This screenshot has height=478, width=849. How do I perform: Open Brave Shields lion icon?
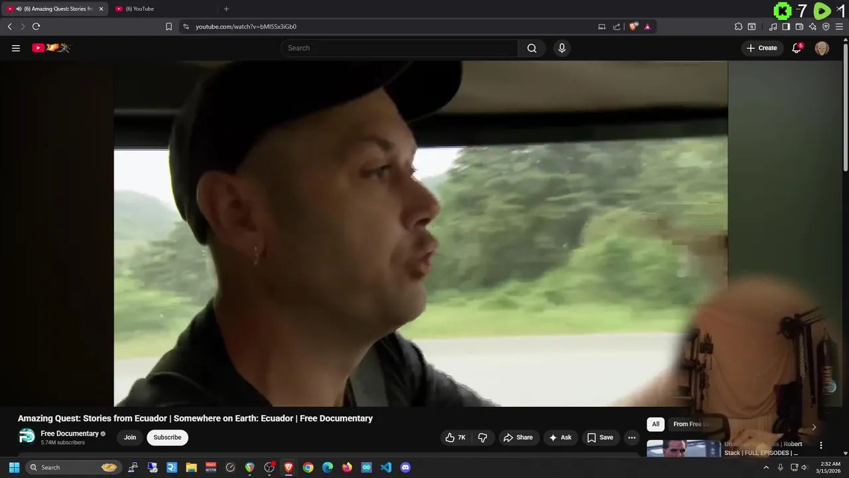point(633,27)
